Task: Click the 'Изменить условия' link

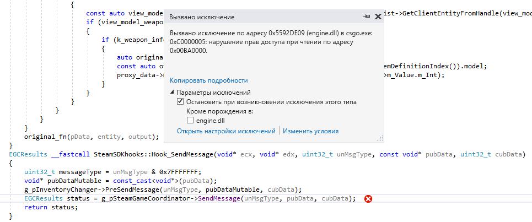Action: point(312,131)
